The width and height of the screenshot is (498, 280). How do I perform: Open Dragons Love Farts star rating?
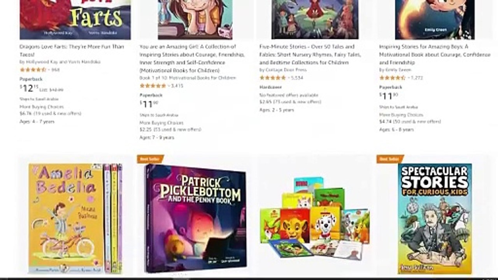coord(33,70)
